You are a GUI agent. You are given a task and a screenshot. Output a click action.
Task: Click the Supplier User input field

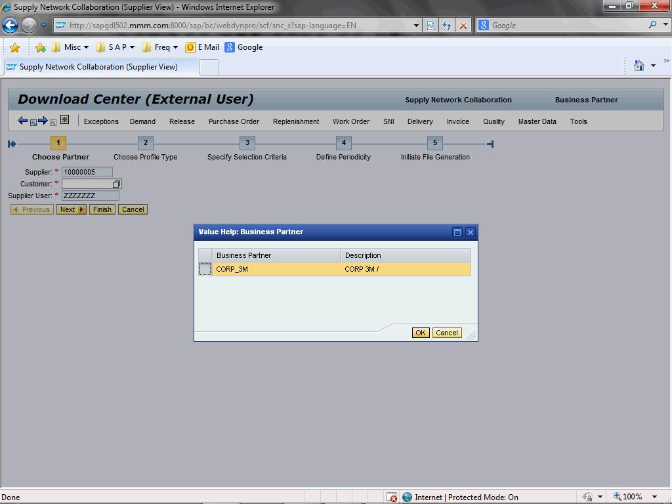point(91,196)
